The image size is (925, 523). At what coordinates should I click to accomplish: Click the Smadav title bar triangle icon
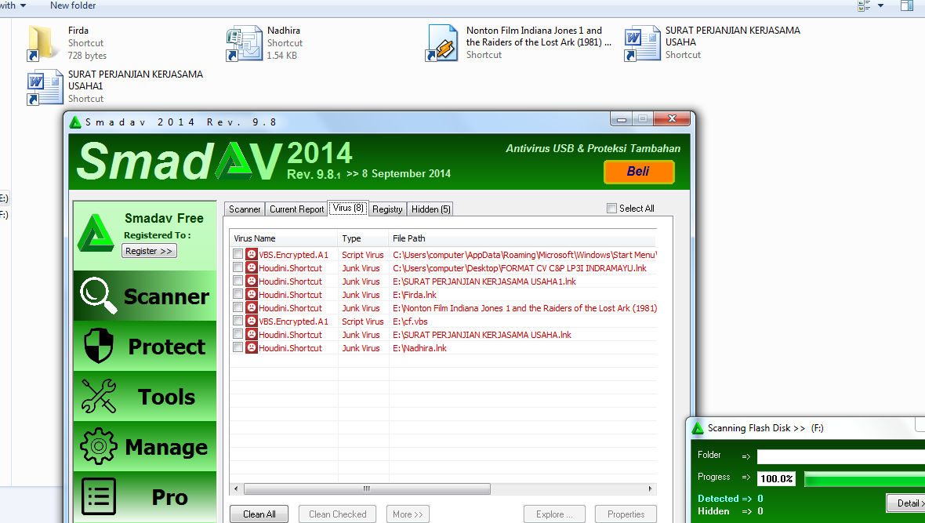coord(75,122)
